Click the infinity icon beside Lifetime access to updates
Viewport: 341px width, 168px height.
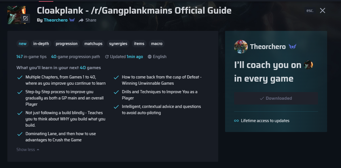(x=237, y=120)
